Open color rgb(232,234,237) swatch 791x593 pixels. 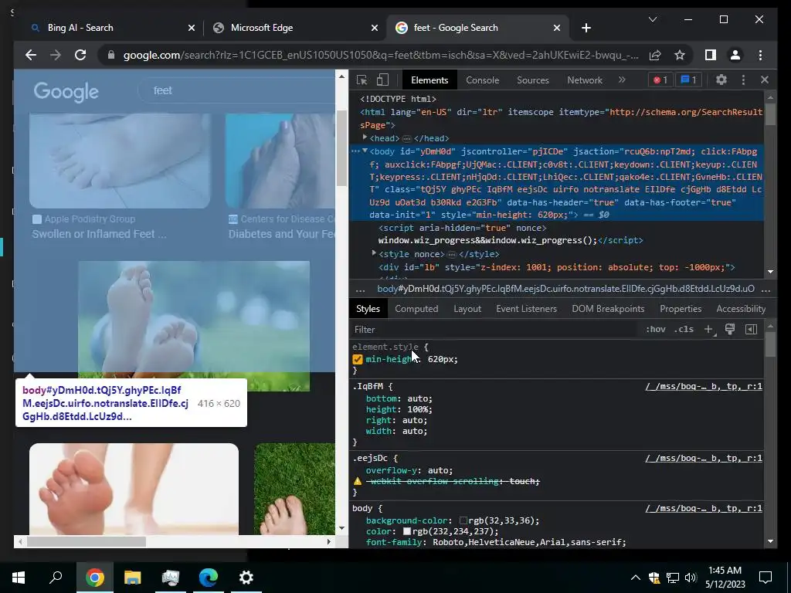click(x=406, y=531)
